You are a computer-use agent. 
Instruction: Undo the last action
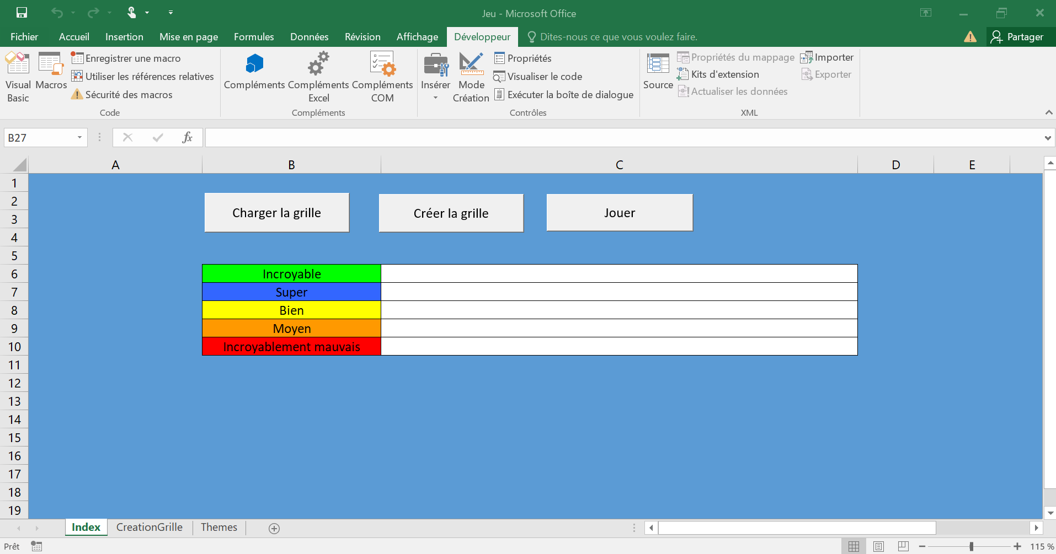pyautogui.click(x=57, y=13)
